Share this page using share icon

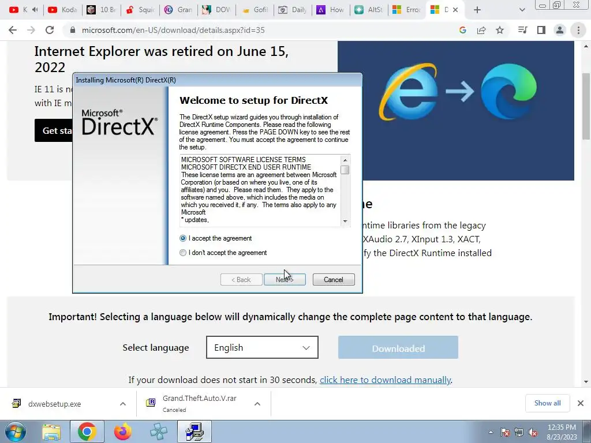(x=481, y=30)
